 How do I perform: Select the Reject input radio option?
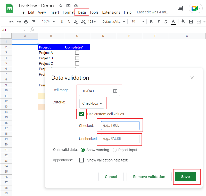click(115, 150)
